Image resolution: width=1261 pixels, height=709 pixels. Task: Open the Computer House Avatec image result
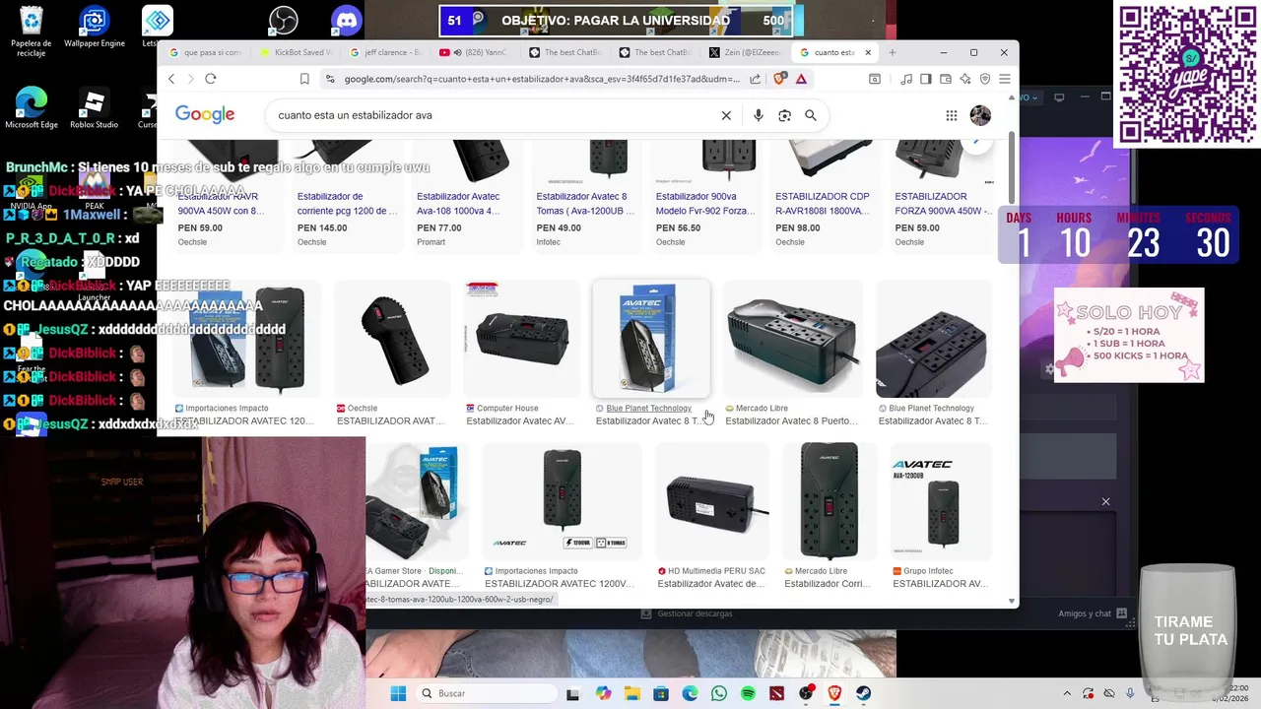pos(521,339)
